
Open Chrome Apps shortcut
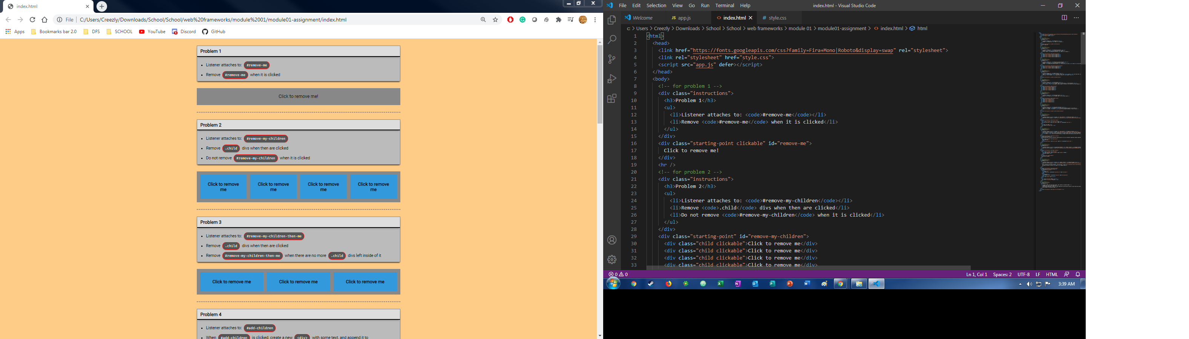[x=15, y=32]
